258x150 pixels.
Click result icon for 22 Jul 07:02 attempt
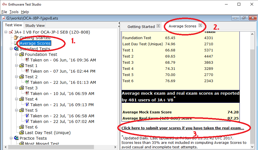[x=27, y=121]
